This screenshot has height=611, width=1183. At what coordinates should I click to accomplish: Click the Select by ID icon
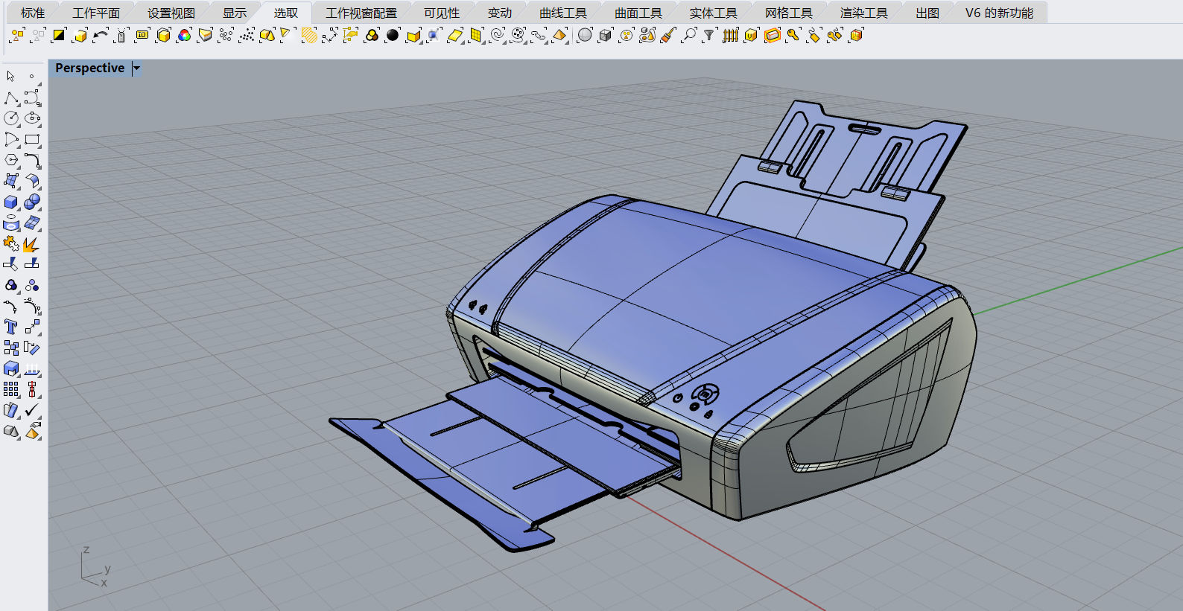click(142, 35)
